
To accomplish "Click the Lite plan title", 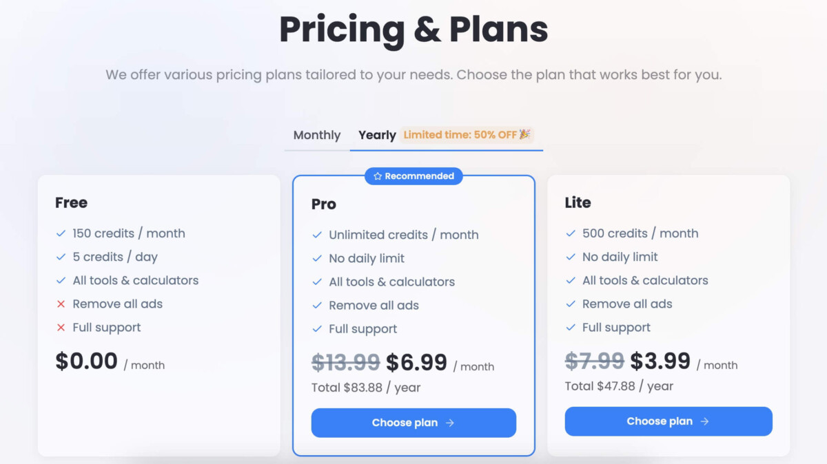I will tap(578, 202).
